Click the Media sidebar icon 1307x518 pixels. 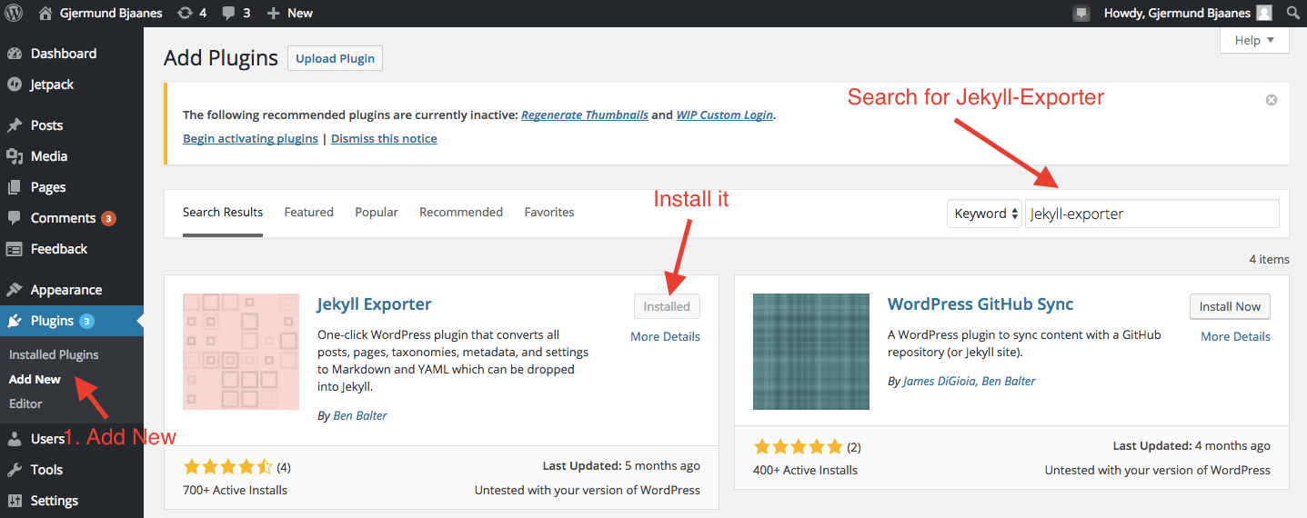click(15, 156)
